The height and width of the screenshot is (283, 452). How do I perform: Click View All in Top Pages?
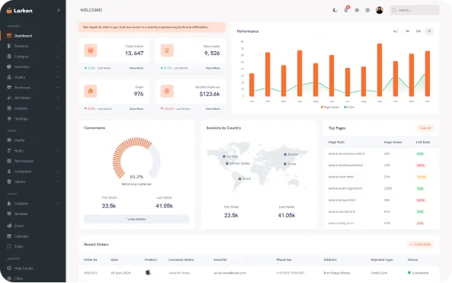pyautogui.click(x=425, y=128)
